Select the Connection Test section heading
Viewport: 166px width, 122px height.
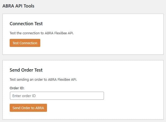point(26,24)
